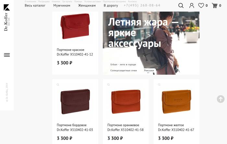Click quick-view magnifier on burgundy wallet card
Screen dimensions: 227x144
click(58, 84)
